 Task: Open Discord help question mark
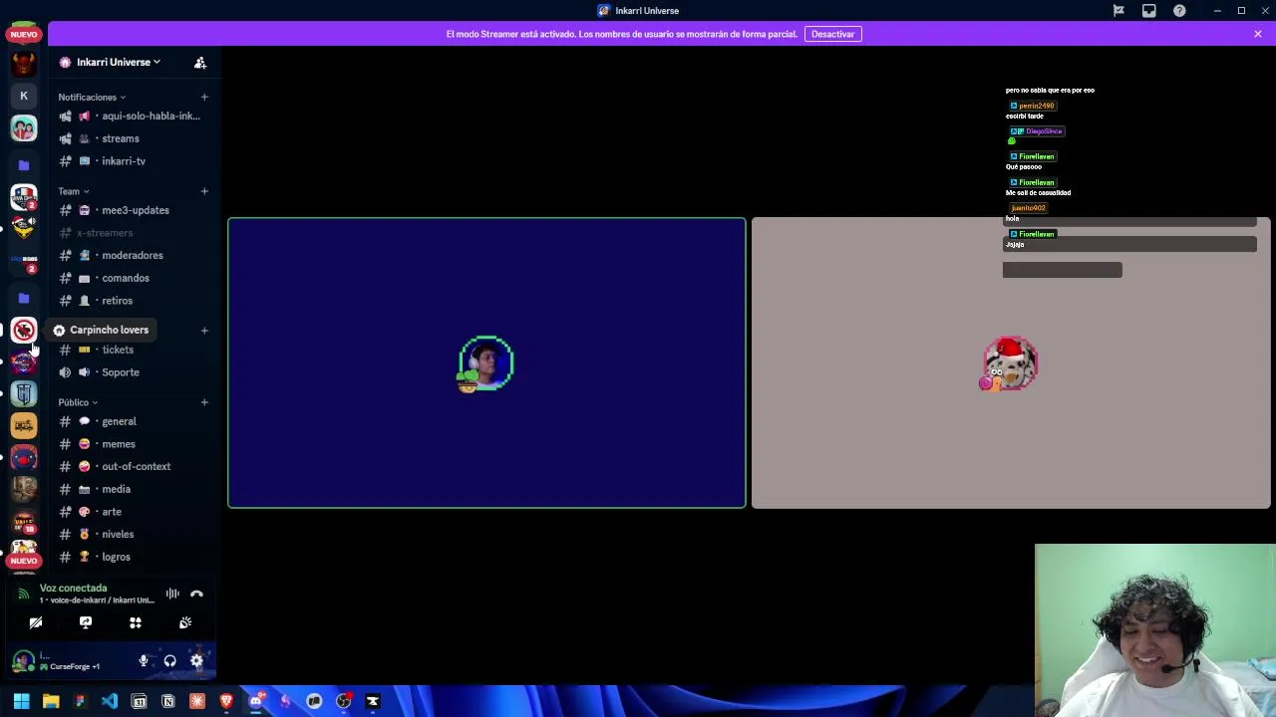coord(1179,11)
